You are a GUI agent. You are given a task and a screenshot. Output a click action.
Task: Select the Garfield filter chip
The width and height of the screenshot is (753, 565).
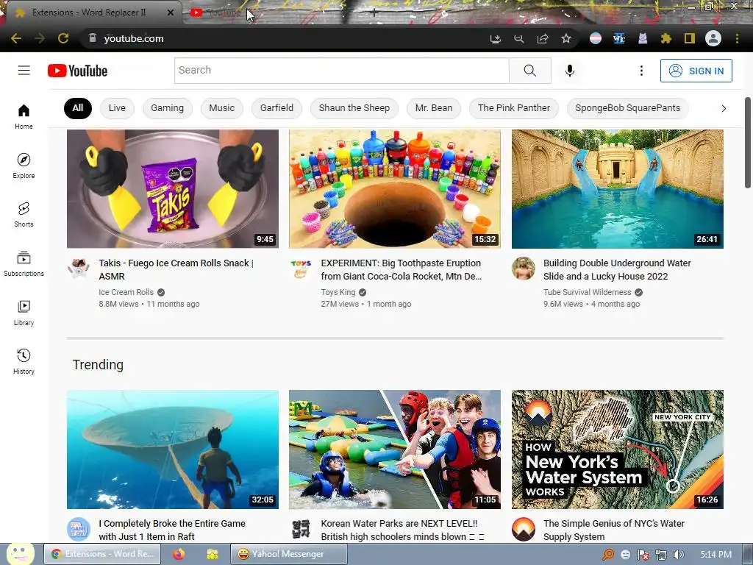[276, 108]
